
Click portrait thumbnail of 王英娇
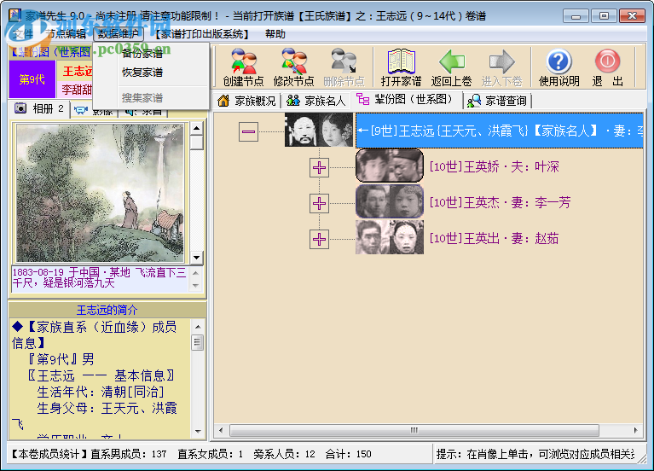coord(390,166)
